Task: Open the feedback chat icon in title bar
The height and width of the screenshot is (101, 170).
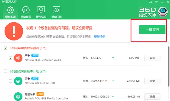Action: point(150,2)
